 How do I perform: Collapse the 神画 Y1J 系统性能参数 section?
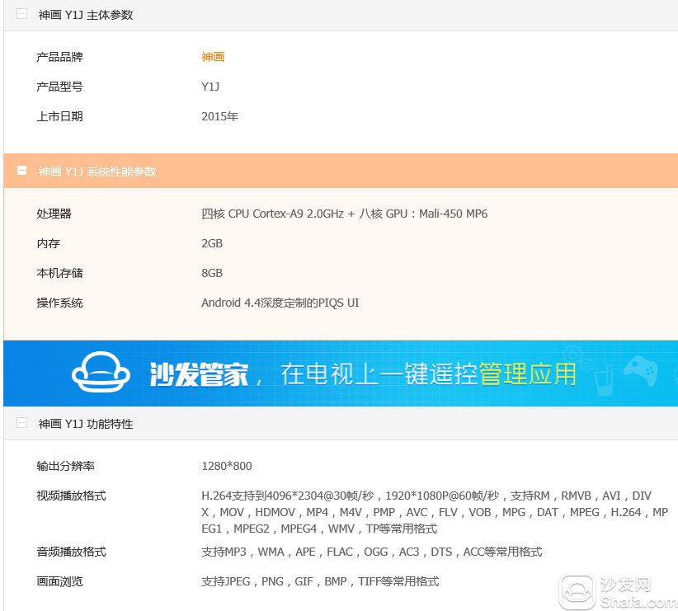[21, 171]
